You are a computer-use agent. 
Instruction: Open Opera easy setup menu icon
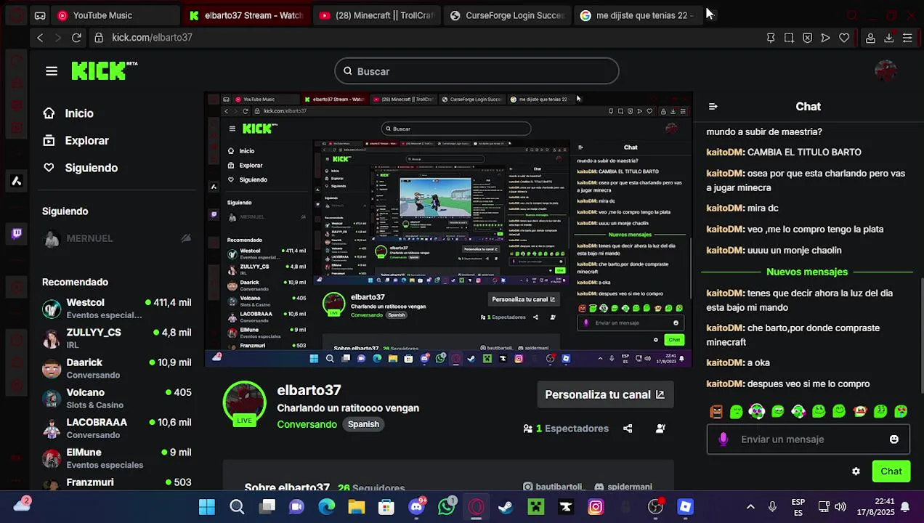(907, 38)
